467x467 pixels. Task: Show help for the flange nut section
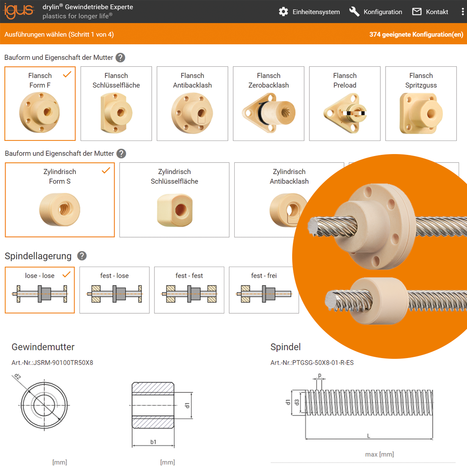click(x=120, y=57)
